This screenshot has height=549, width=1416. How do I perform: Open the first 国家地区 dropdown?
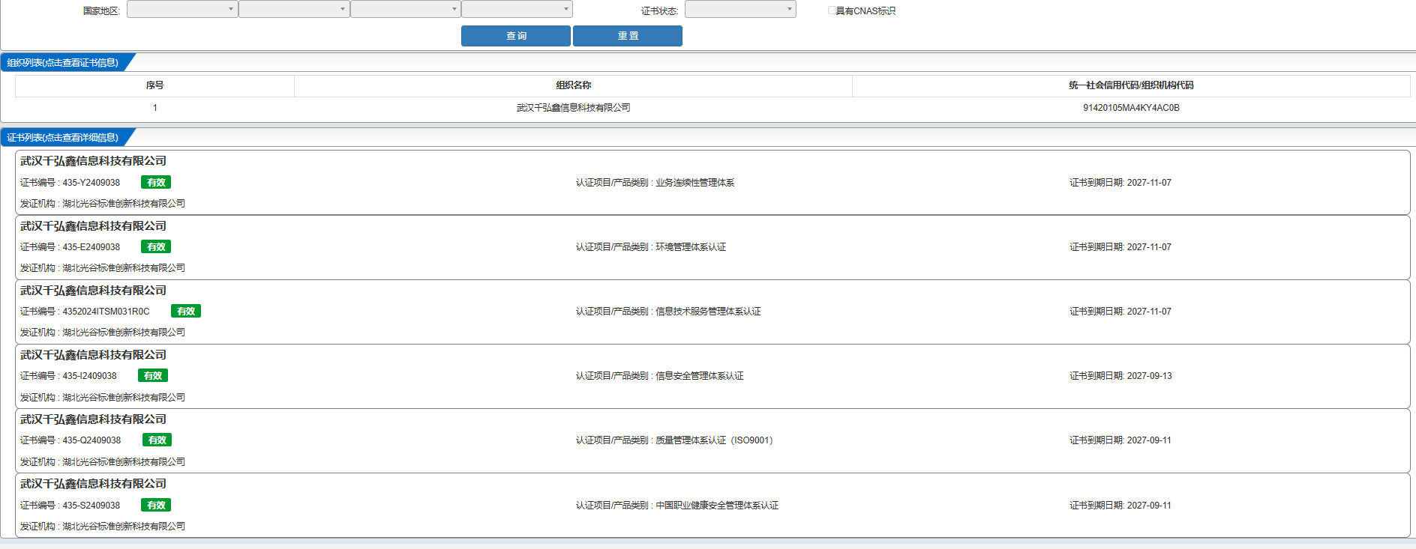coord(182,9)
